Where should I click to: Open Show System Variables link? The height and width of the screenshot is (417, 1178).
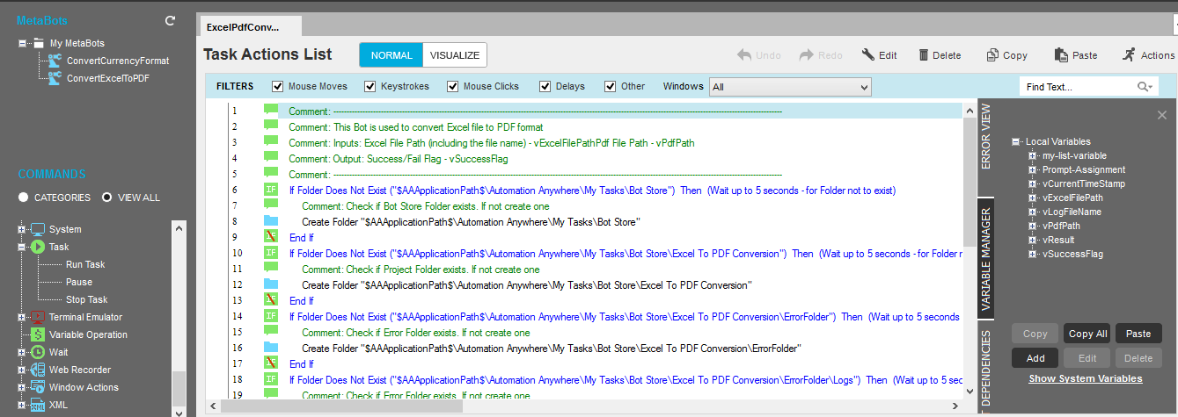tap(1086, 378)
